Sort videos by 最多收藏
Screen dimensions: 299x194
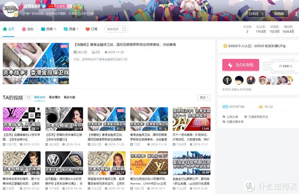(69, 97)
